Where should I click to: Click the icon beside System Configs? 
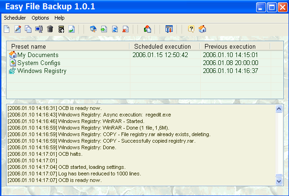click(13, 63)
